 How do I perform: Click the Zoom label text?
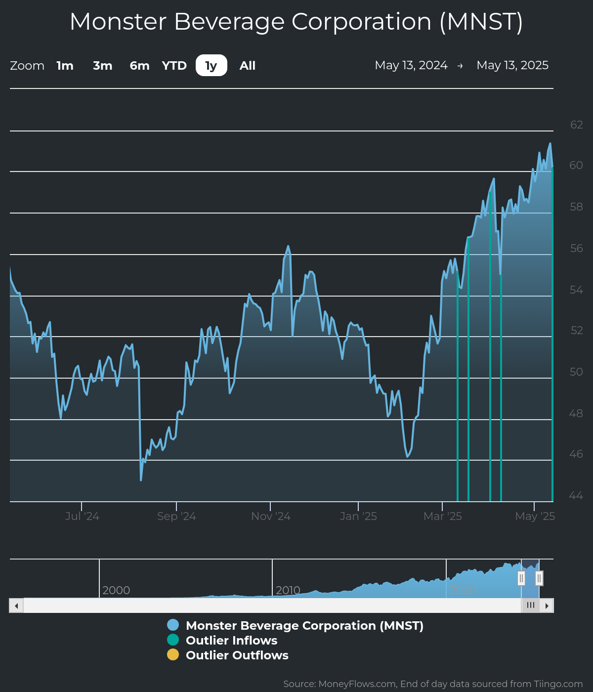tap(27, 66)
